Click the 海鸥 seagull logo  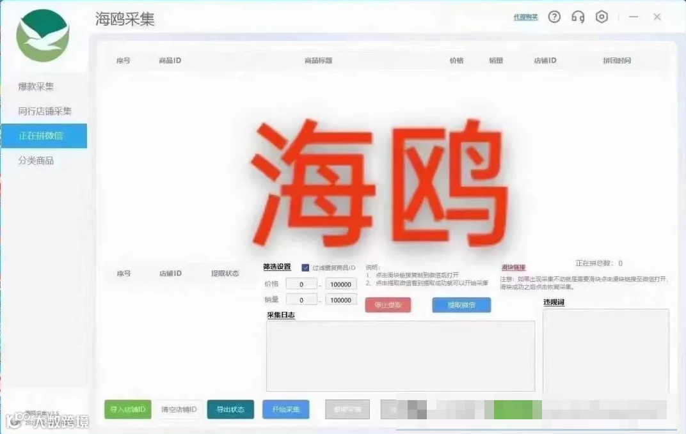(x=42, y=36)
